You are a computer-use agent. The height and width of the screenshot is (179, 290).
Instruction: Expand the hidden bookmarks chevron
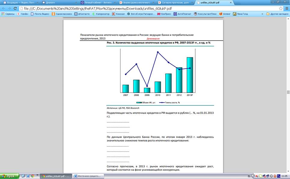tap(262, 14)
